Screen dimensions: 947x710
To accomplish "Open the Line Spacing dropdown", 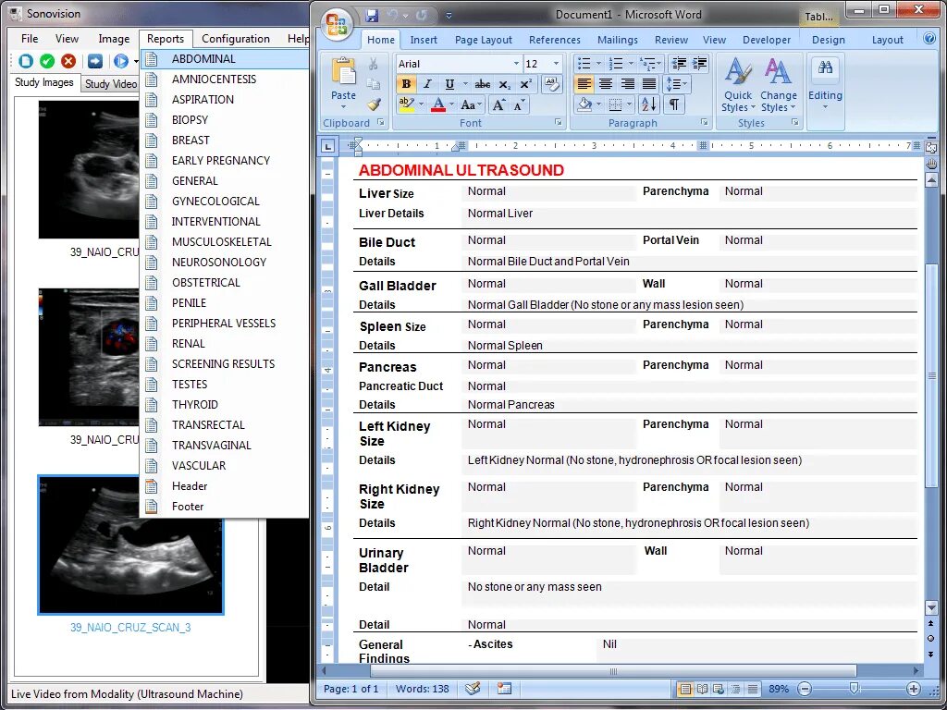I will 676,84.
